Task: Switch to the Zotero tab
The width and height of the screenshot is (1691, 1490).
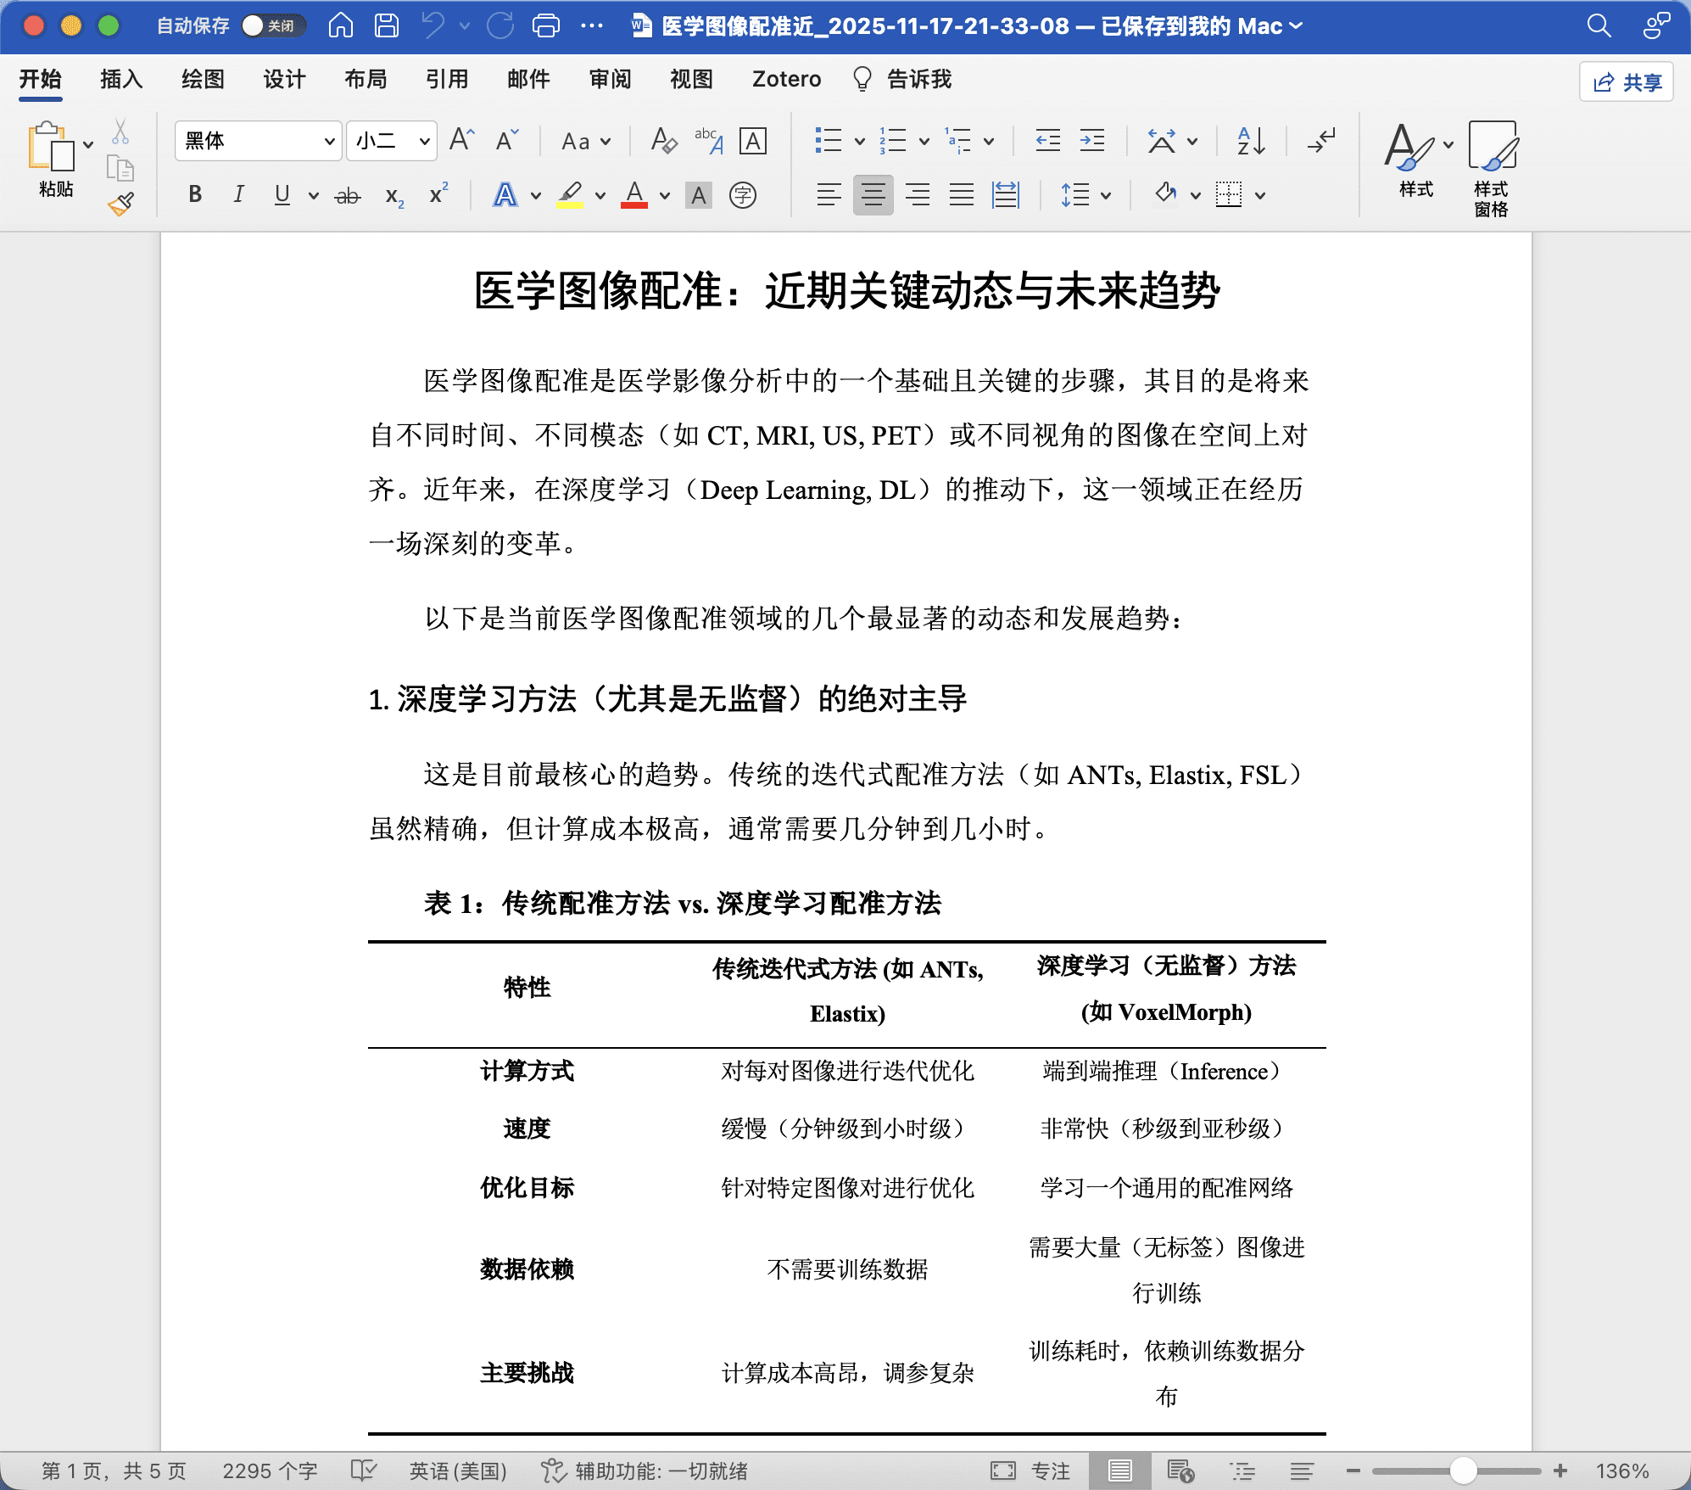Action: coord(786,80)
